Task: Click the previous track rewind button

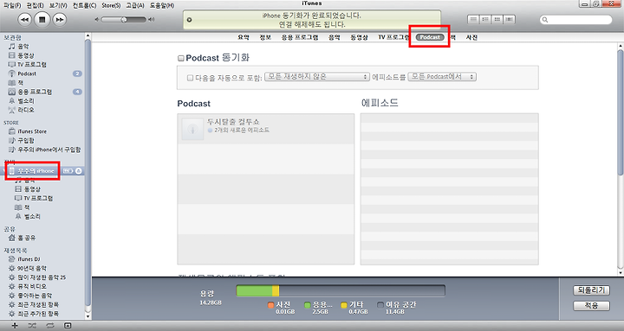Action: pos(24,20)
